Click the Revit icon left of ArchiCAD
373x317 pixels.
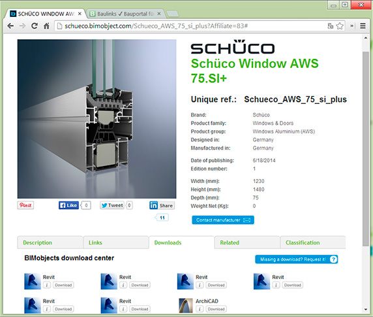coord(109,305)
